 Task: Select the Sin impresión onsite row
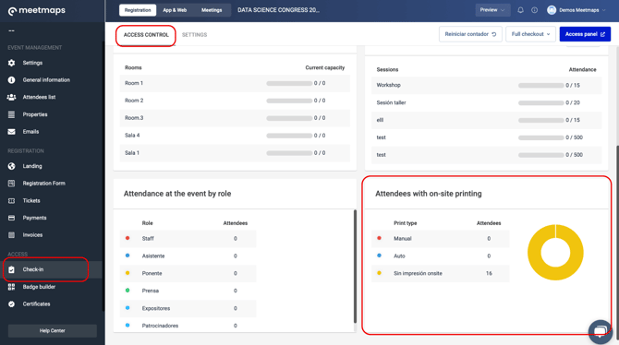(440, 273)
